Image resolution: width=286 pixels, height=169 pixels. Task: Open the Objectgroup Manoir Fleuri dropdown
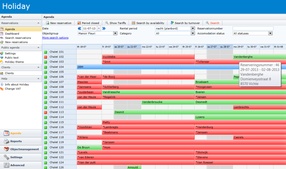[x=115, y=33]
